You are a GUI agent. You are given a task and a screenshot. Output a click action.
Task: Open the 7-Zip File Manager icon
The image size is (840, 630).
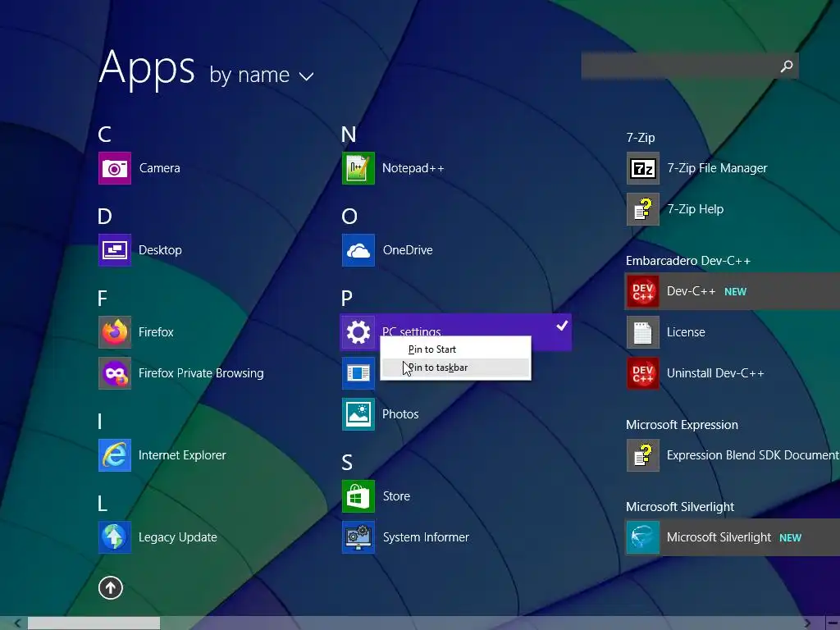(x=643, y=168)
